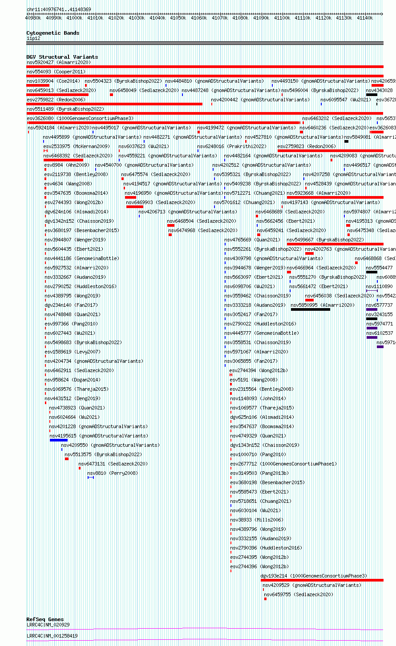Open gene LRRC4C|NM_020929 label
Screen dimensions: 396x646
coord(48,625)
